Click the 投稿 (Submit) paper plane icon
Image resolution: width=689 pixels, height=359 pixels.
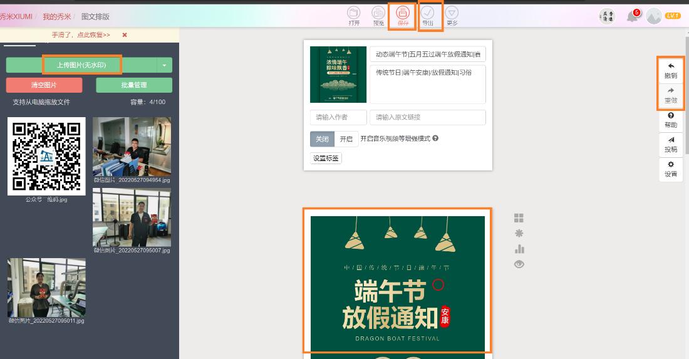[671, 144]
